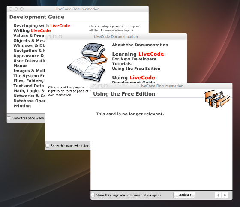Select 'Database Oper...' category
This screenshot has height=207, width=240.
pos(29,101)
